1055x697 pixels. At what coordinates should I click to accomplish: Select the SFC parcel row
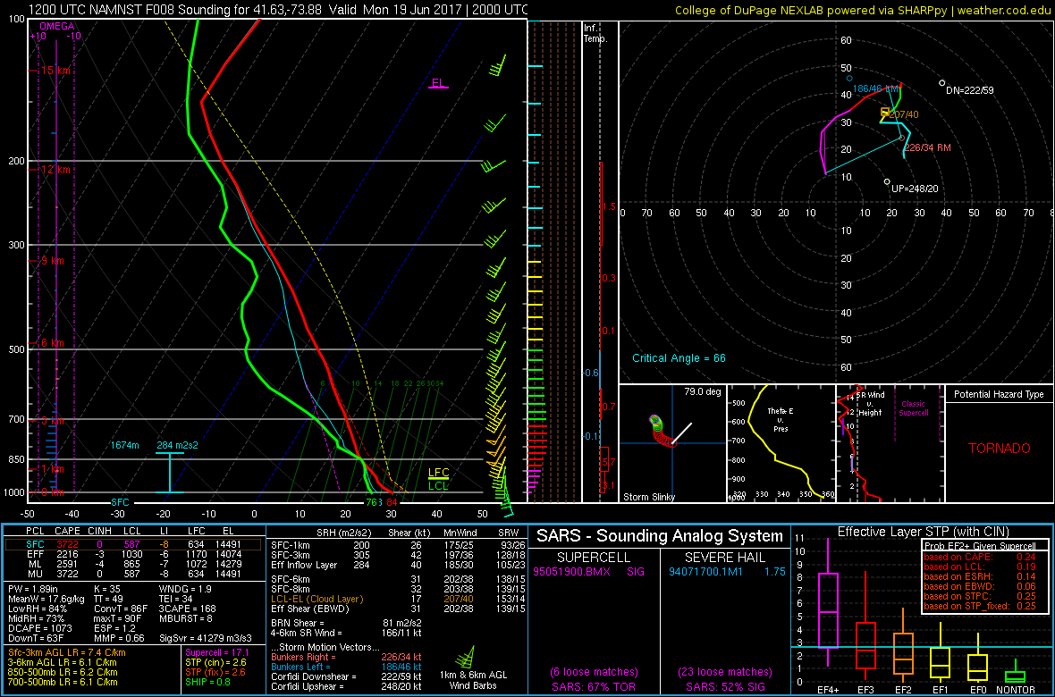coord(133,543)
